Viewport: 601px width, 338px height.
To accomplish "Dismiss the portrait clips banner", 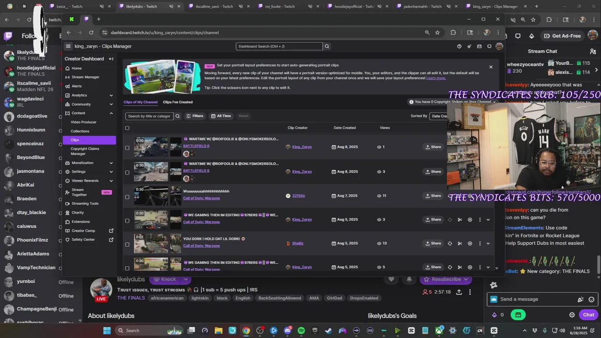I will [491, 67].
